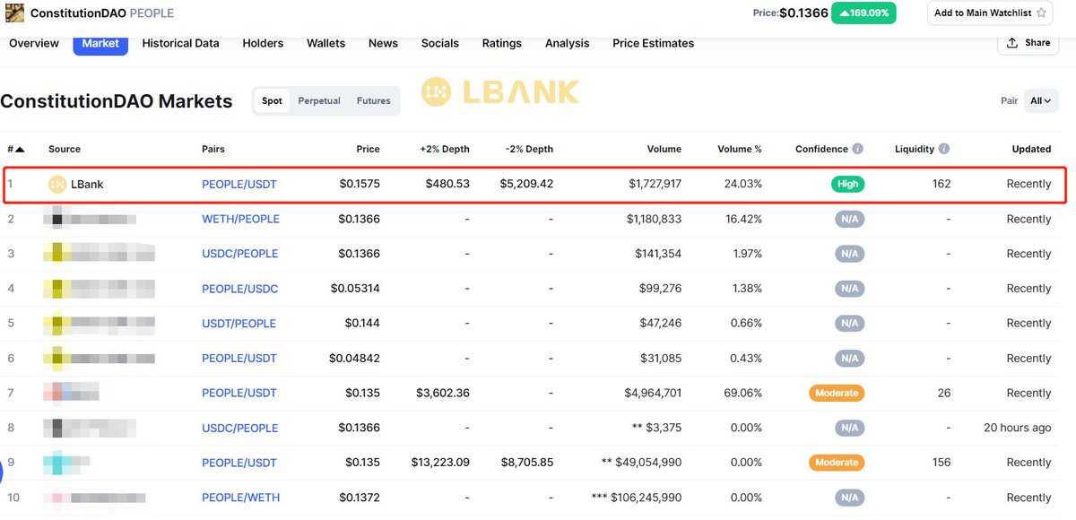The height and width of the screenshot is (520, 1076).
Task: Sort by the Volume % column header
Action: coord(740,150)
